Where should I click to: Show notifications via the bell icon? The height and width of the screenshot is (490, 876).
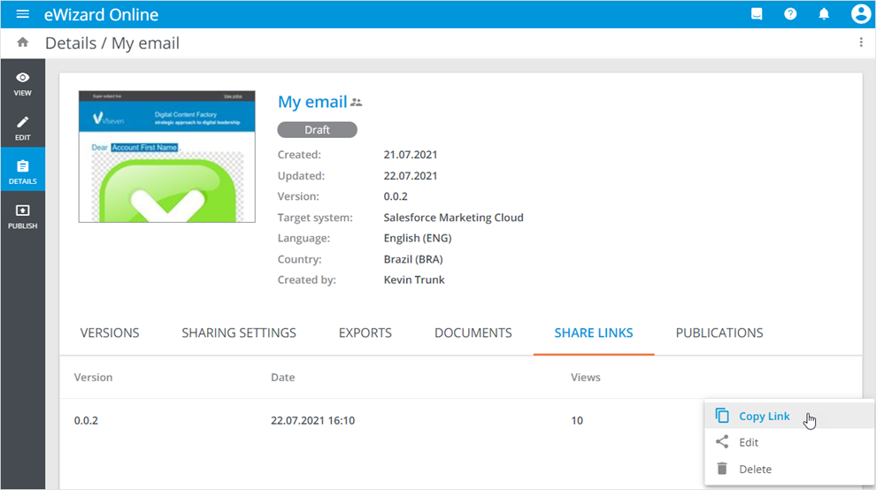[x=824, y=14]
